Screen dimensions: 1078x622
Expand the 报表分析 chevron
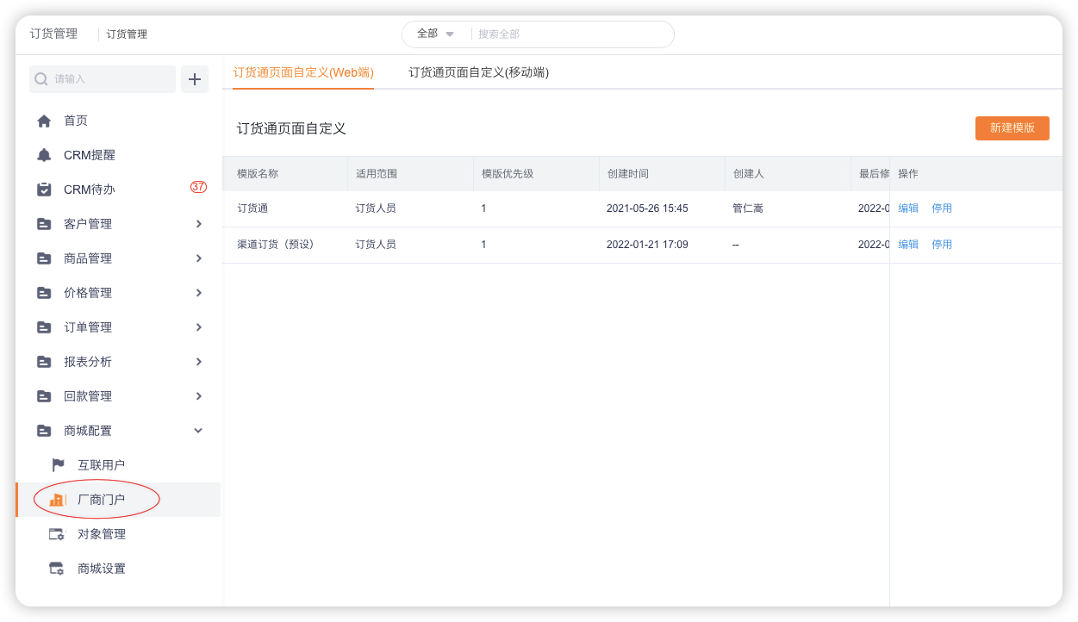tap(199, 362)
